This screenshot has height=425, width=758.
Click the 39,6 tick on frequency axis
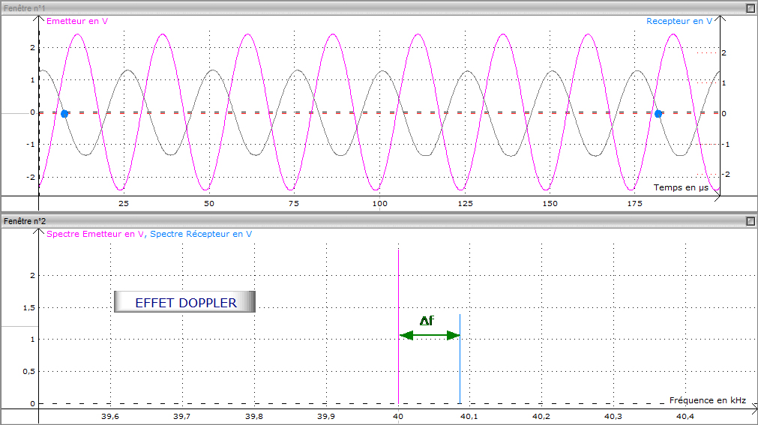(x=110, y=416)
